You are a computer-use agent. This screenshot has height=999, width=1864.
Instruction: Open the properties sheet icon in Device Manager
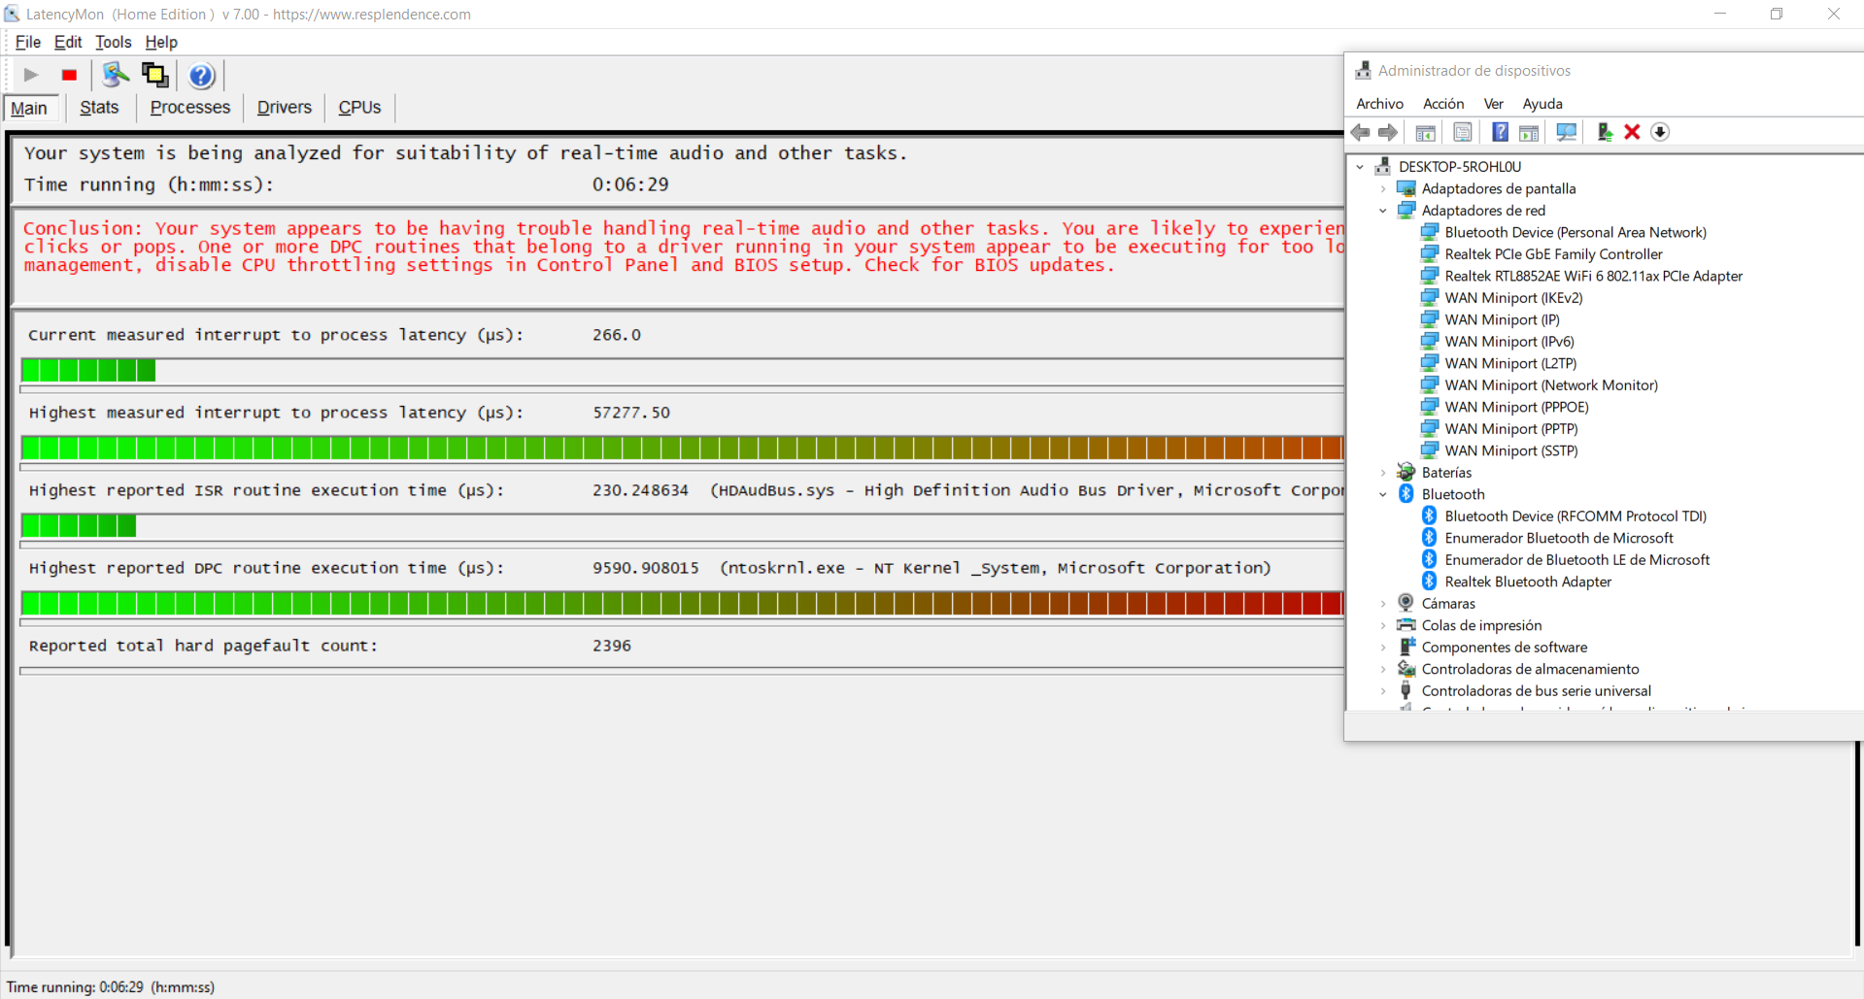tap(1463, 132)
